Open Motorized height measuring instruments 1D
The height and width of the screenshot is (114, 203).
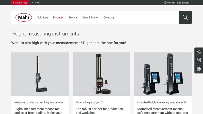pyautogui.click(x=162, y=103)
